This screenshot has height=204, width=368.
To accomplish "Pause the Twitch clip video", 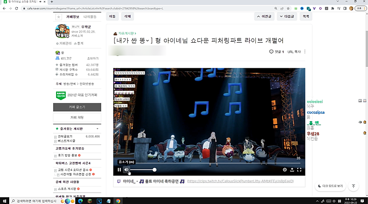I will point(119,170).
